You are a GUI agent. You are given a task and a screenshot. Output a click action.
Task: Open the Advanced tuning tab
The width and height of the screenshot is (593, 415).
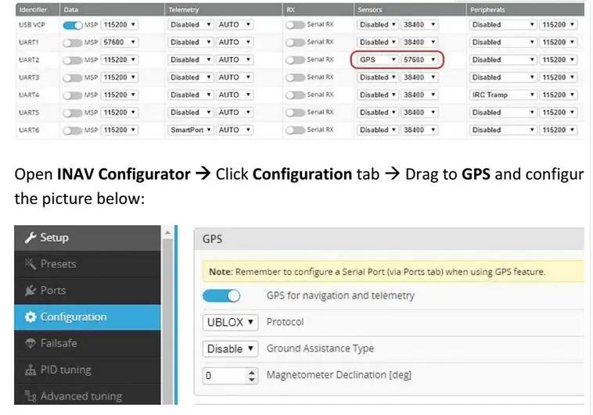click(88, 395)
